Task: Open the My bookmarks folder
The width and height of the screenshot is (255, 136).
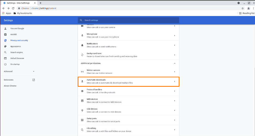Action: click(x=23, y=13)
